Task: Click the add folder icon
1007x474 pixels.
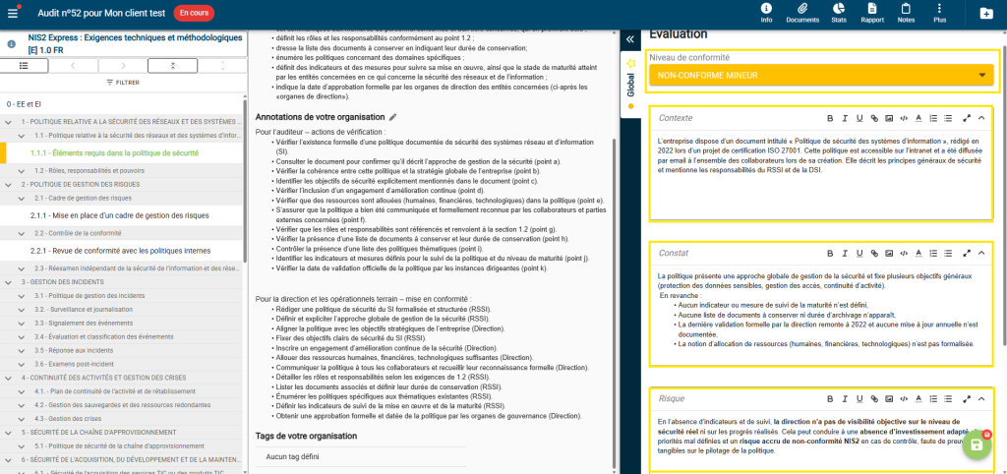Action: (986, 13)
